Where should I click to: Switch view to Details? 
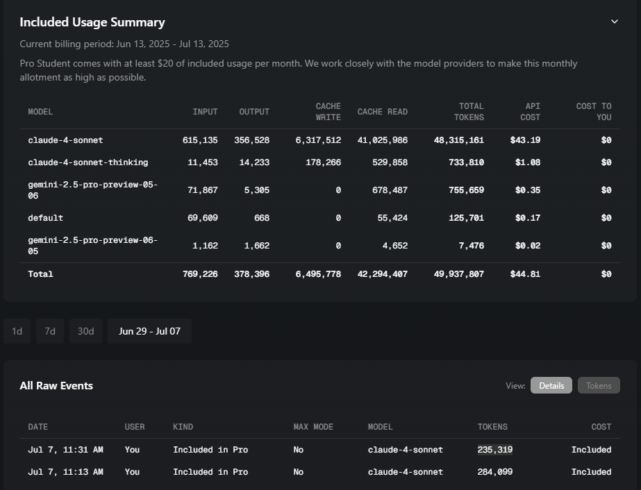(551, 385)
